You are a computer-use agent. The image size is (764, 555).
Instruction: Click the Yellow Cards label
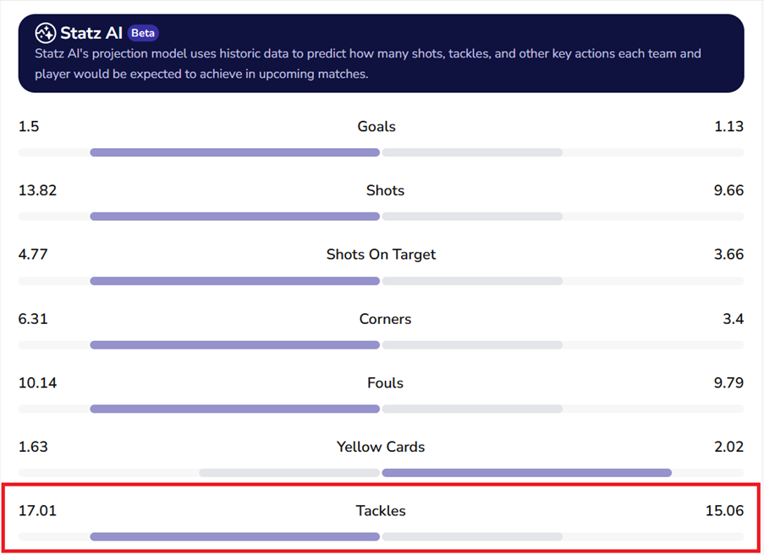pos(381,447)
